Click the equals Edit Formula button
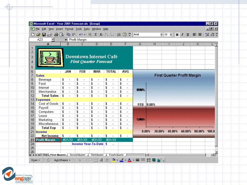This screenshot has height=185, width=247. pos(66,40)
